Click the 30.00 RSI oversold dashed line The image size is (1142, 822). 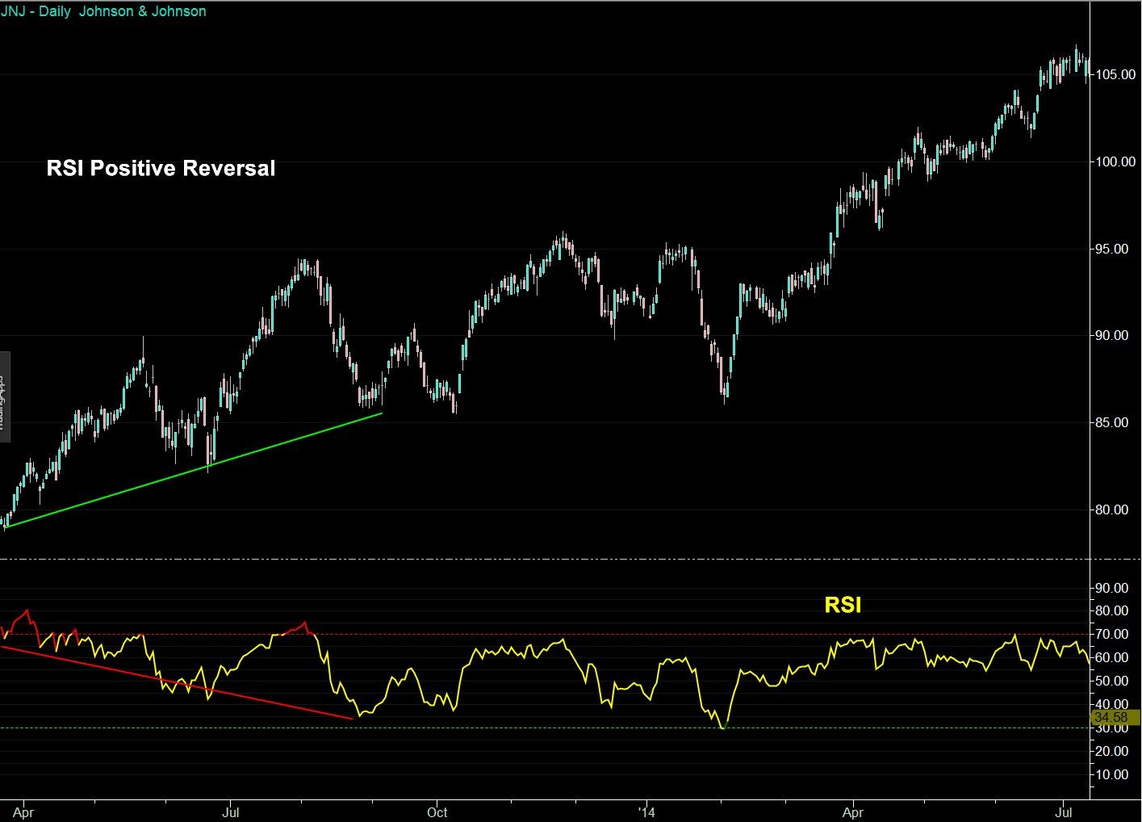565,727
